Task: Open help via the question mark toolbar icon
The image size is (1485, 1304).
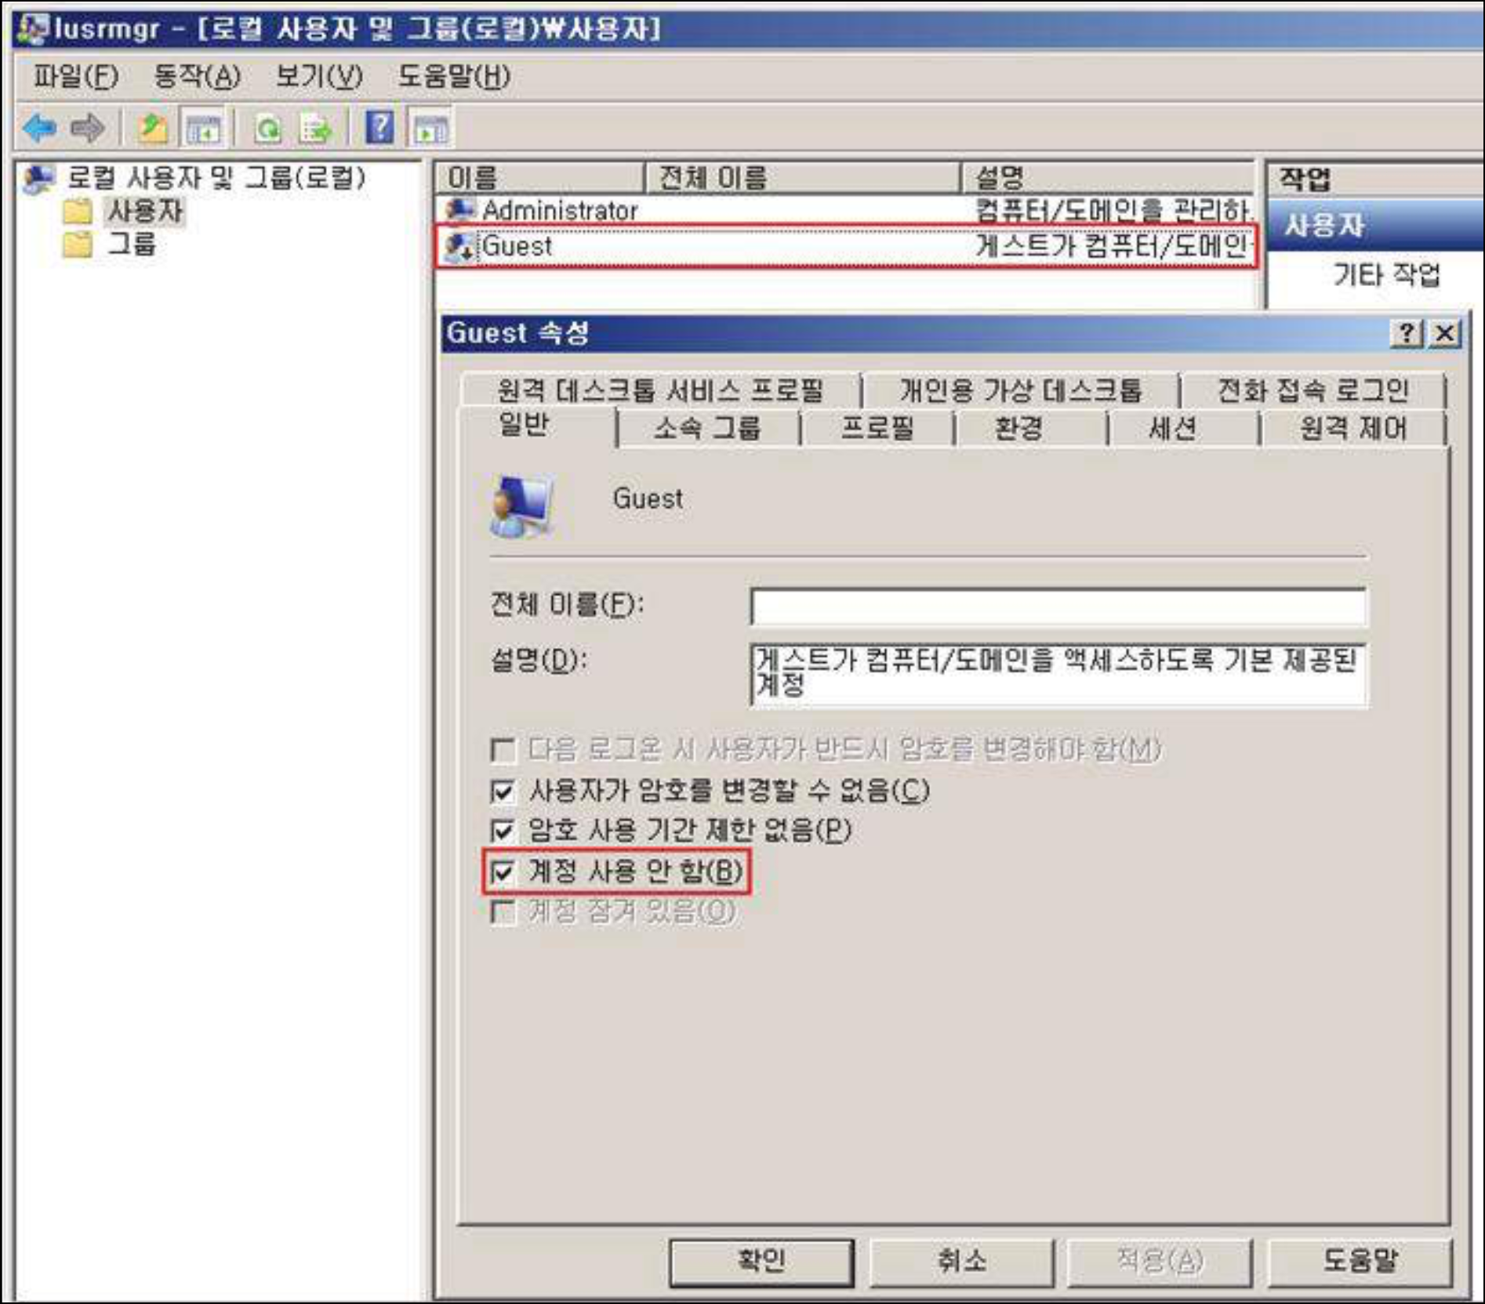Action: point(380,127)
